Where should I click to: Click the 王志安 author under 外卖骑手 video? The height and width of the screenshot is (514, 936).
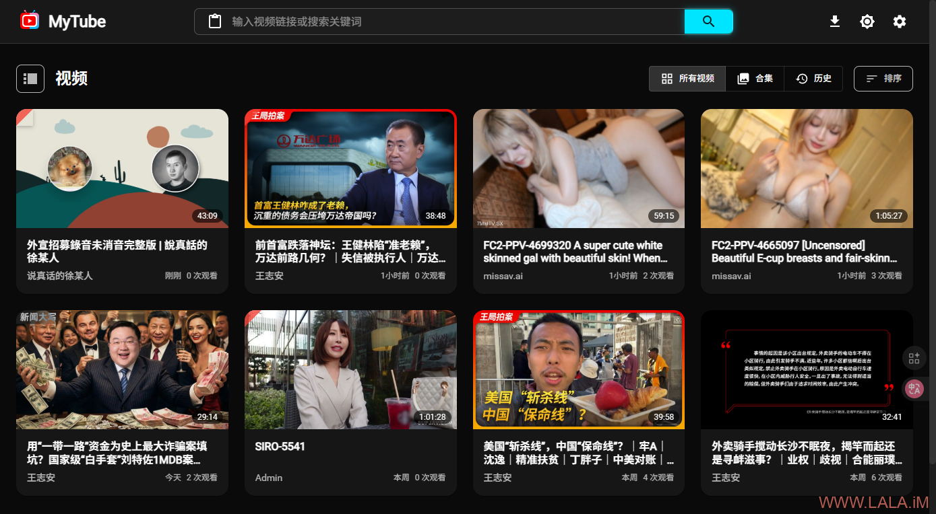726,478
